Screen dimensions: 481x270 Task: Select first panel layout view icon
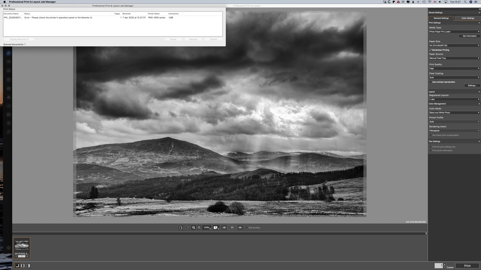(x=17, y=266)
